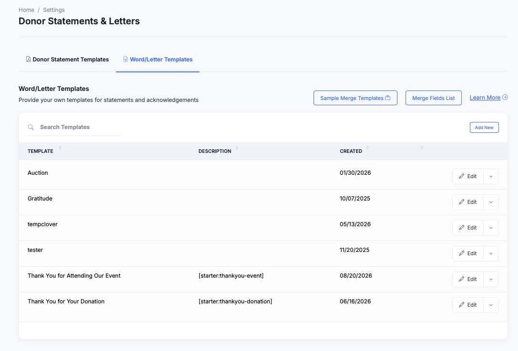This screenshot has height=351, width=518.
Task: Click the [starter:thankyou-event] description
Action: (231, 276)
